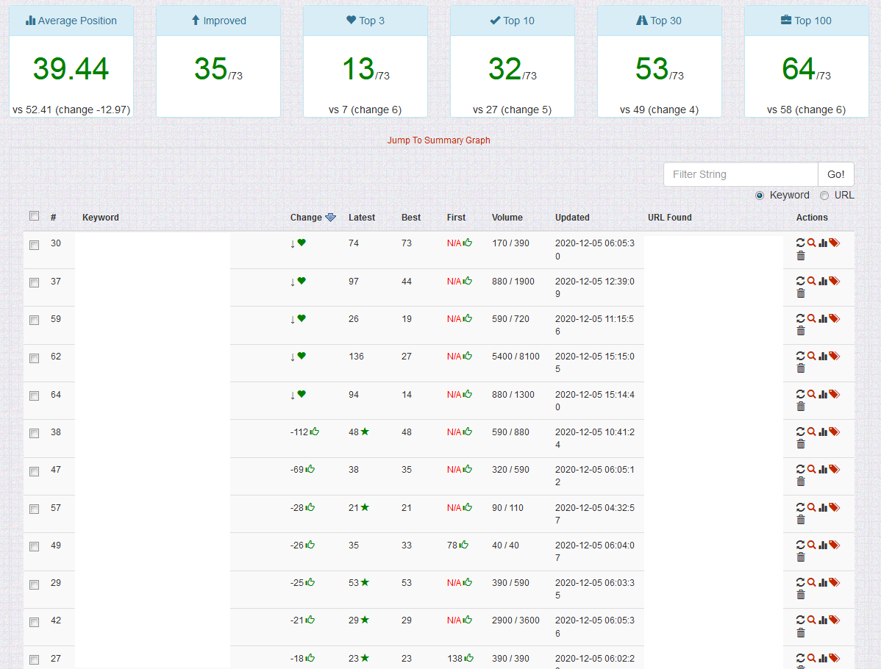Open the Top 10 summary panel header

pos(513,21)
